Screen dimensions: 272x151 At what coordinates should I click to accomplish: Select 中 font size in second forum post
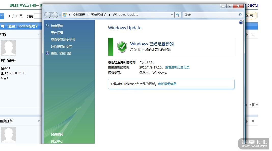click(x=253, y=121)
